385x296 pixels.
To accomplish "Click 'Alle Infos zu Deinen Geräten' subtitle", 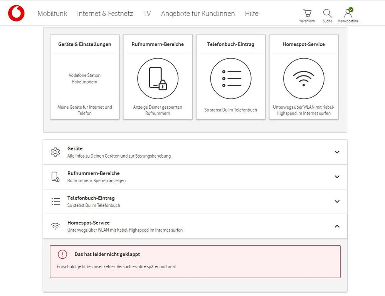I will point(119,156).
